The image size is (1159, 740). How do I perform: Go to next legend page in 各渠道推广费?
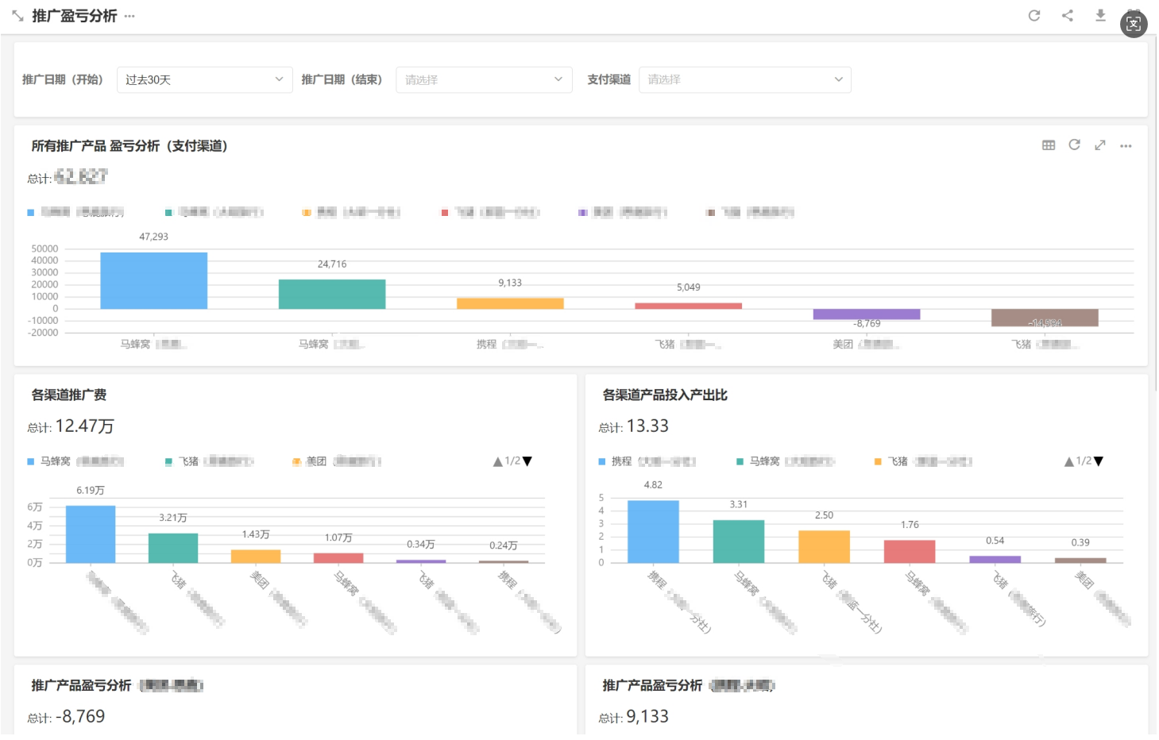tap(527, 461)
